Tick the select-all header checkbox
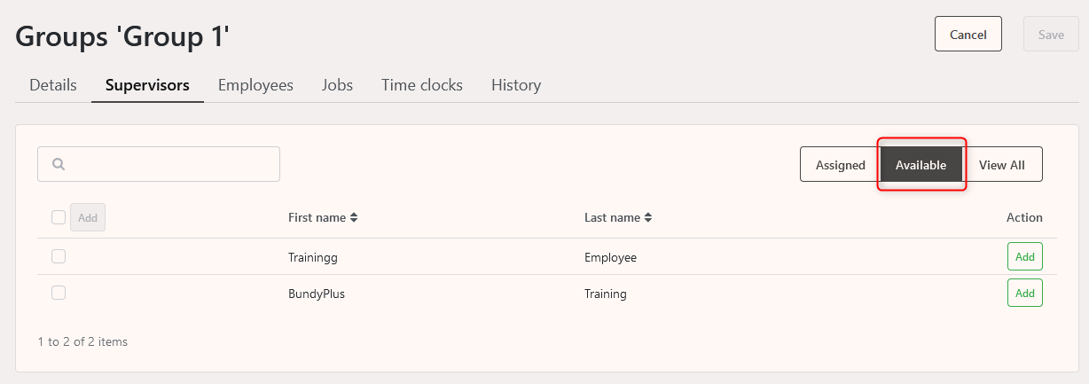The width and height of the screenshot is (1089, 384). [59, 217]
